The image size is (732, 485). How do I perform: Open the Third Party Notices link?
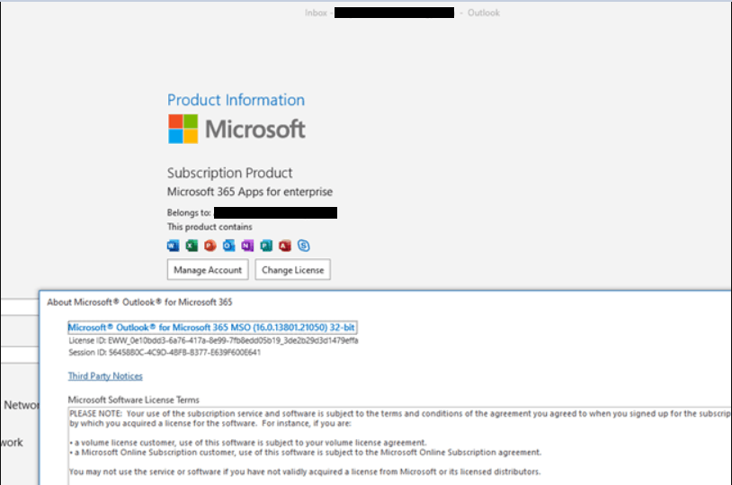click(105, 376)
